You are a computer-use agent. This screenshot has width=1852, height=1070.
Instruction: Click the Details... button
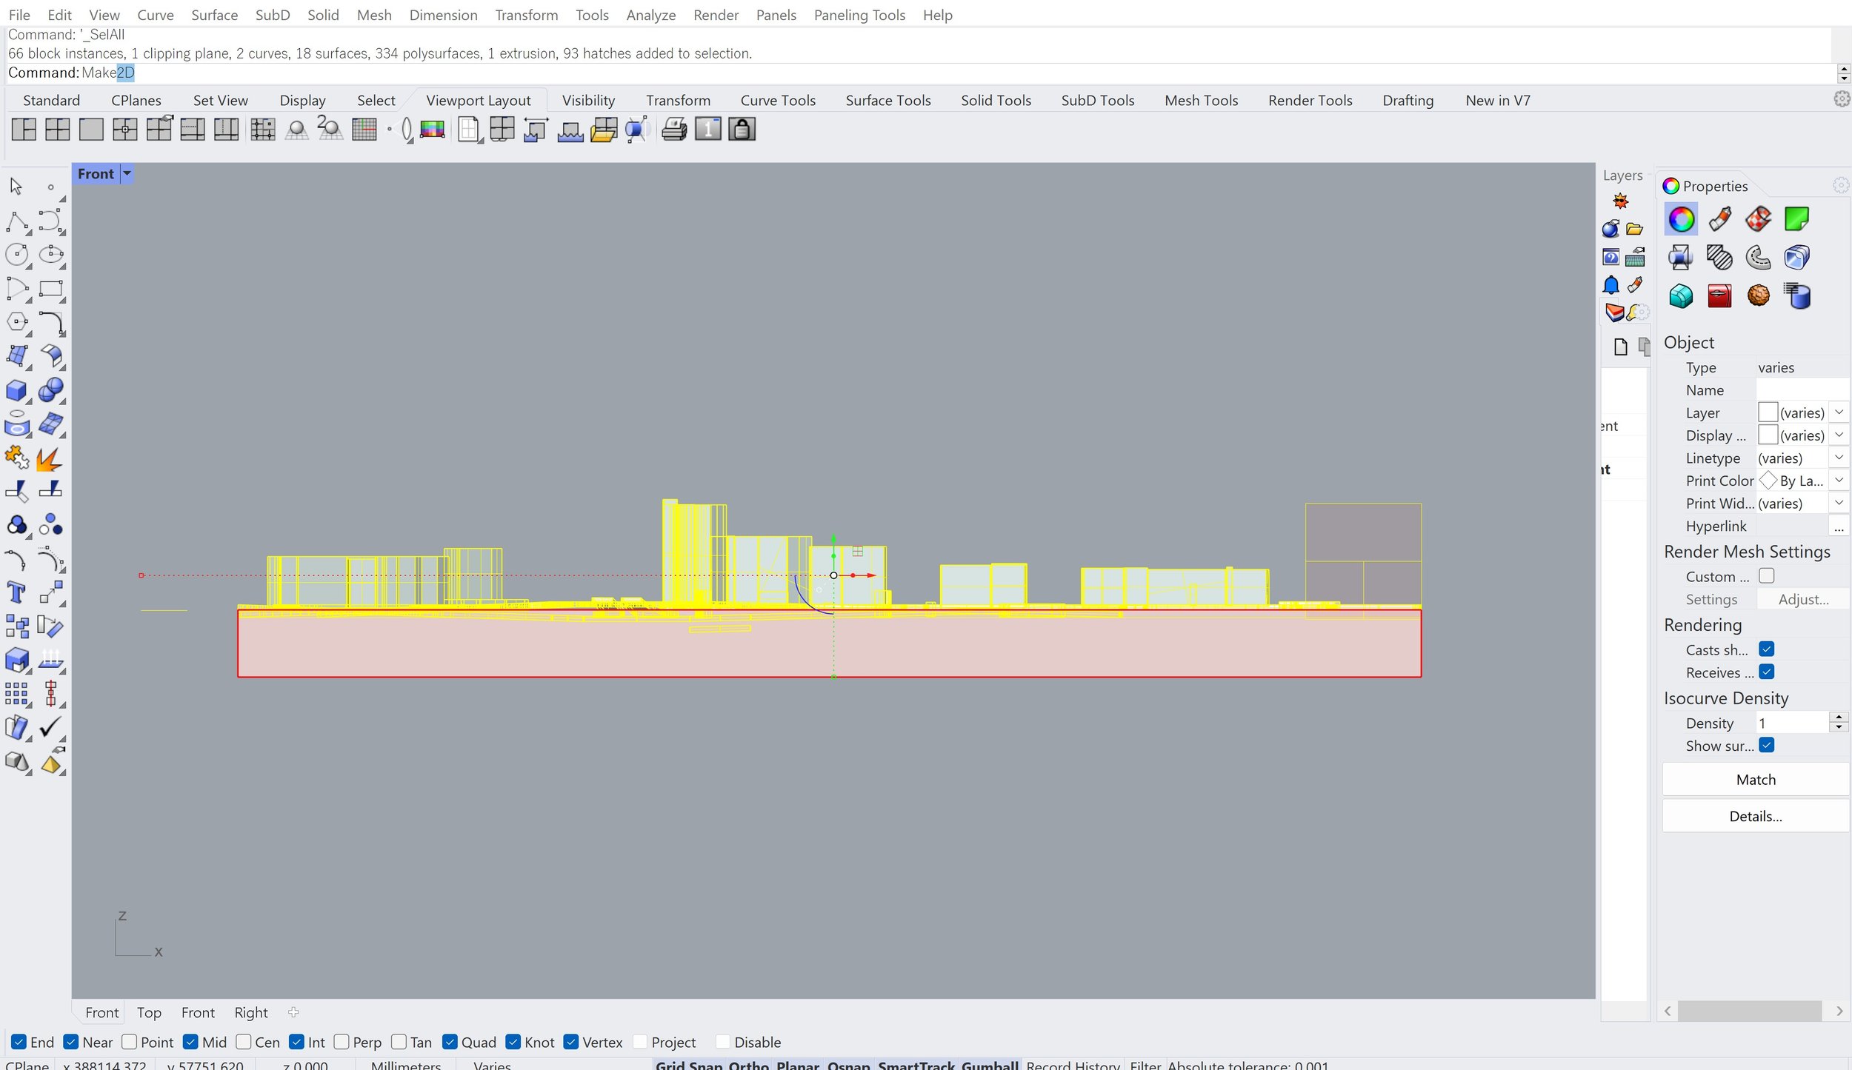(x=1755, y=816)
